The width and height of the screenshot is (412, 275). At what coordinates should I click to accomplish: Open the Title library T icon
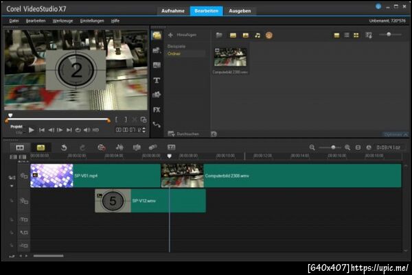[x=157, y=80]
